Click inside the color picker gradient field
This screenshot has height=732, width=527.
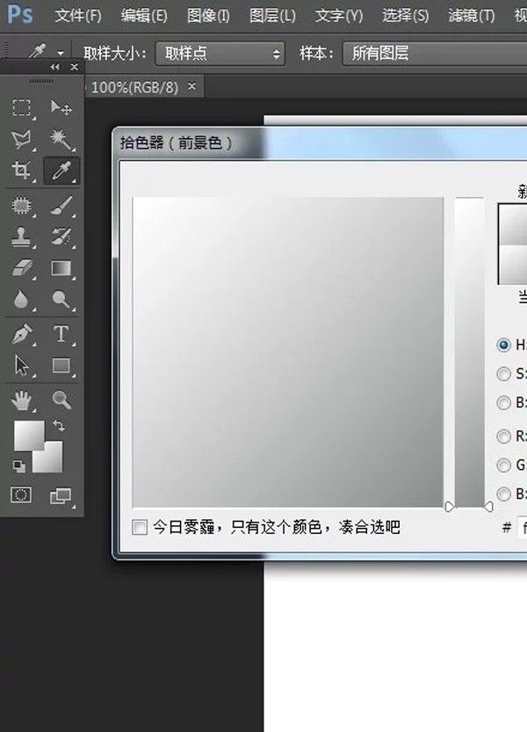click(288, 353)
